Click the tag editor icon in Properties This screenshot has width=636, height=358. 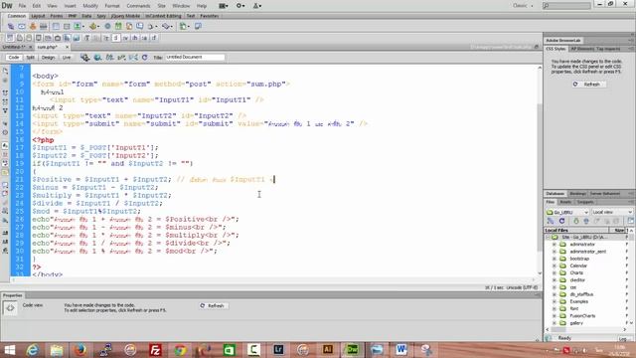coord(10,308)
